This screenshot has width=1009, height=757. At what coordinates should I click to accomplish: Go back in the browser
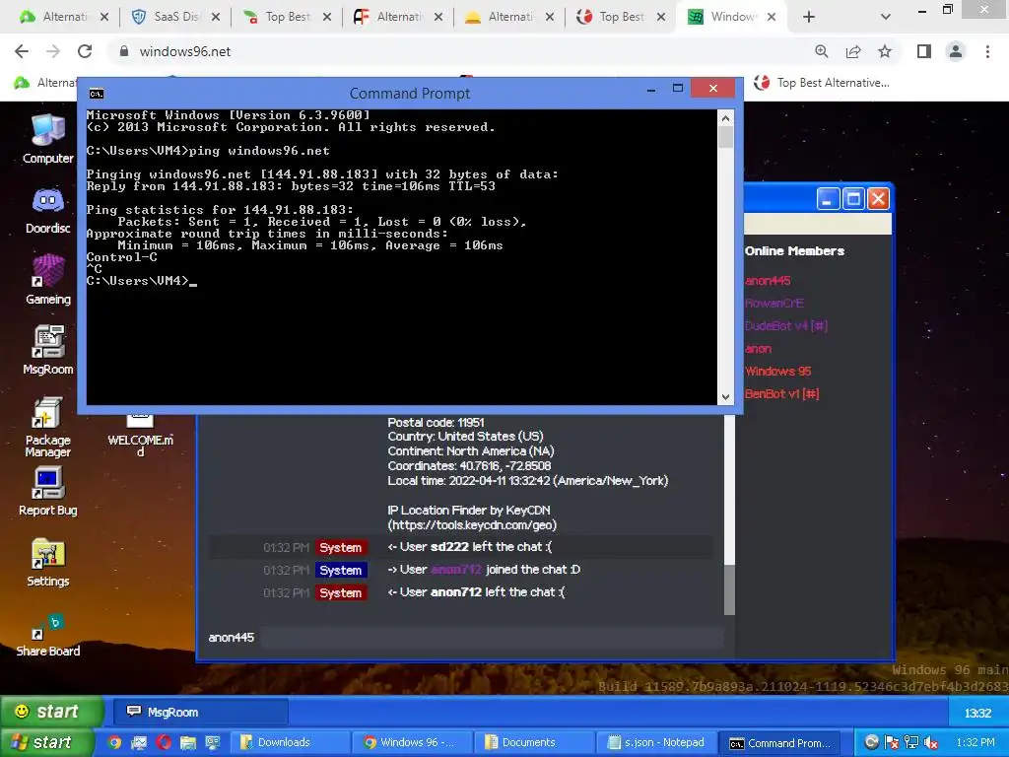pos(22,51)
